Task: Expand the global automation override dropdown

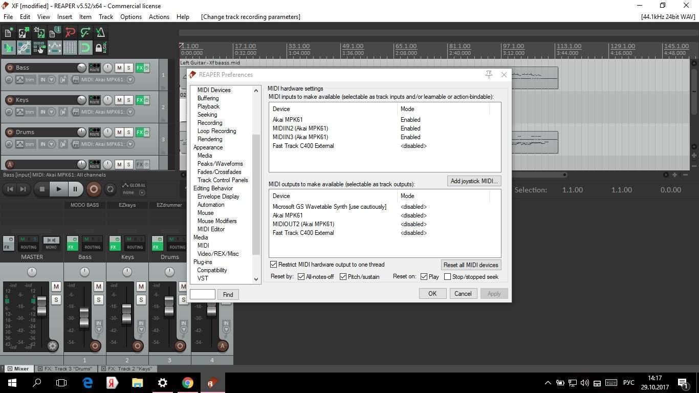Action: coord(142,192)
